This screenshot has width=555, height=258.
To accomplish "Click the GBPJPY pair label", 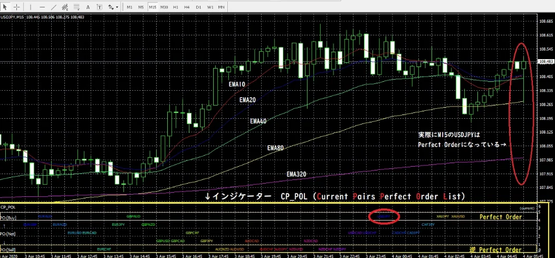I will [x=207, y=241].
